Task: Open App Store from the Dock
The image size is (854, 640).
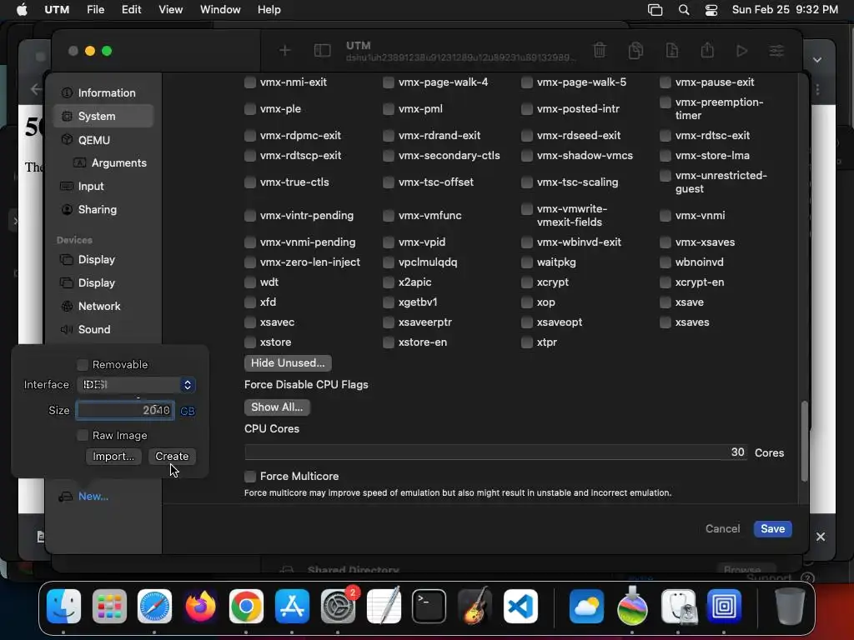Action: pyautogui.click(x=292, y=606)
